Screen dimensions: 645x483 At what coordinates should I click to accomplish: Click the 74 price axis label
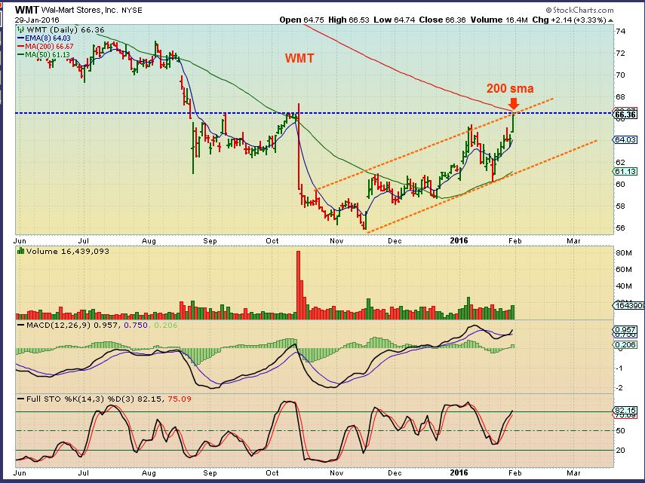tap(620, 31)
